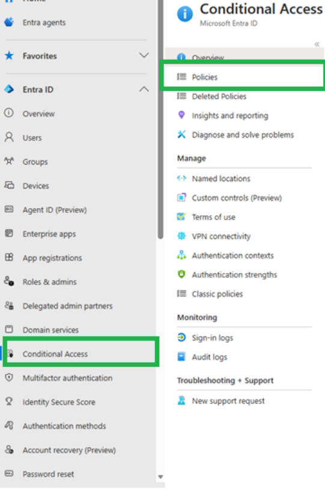The height and width of the screenshot is (495, 325).
Task: Open Deleted Policies menu item
Action: click(219, 96)
